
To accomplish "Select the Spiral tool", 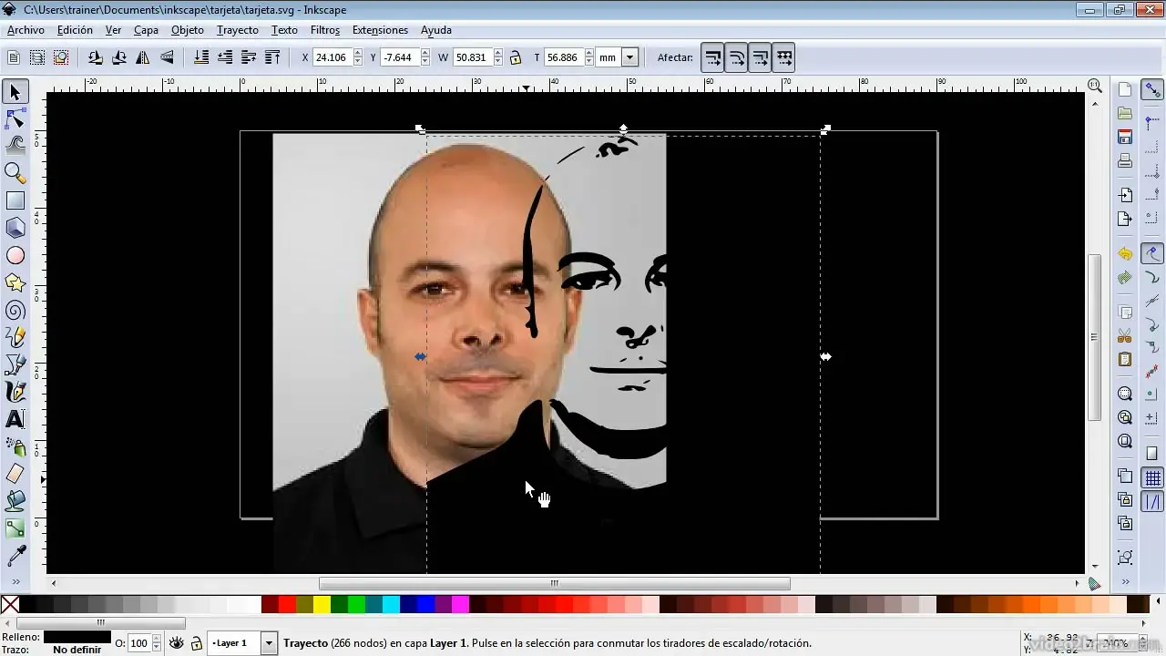I will click(15, 311).
